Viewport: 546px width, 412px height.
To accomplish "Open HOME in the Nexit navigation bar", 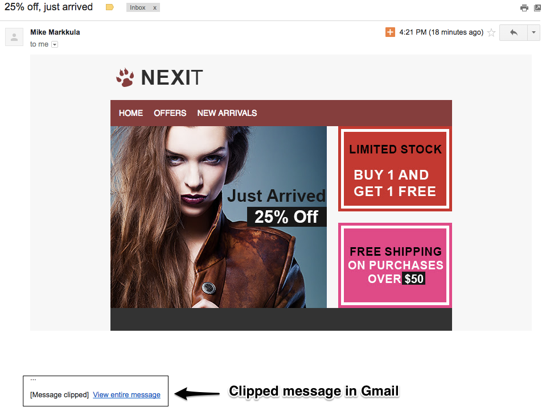I will click(131, 113).
